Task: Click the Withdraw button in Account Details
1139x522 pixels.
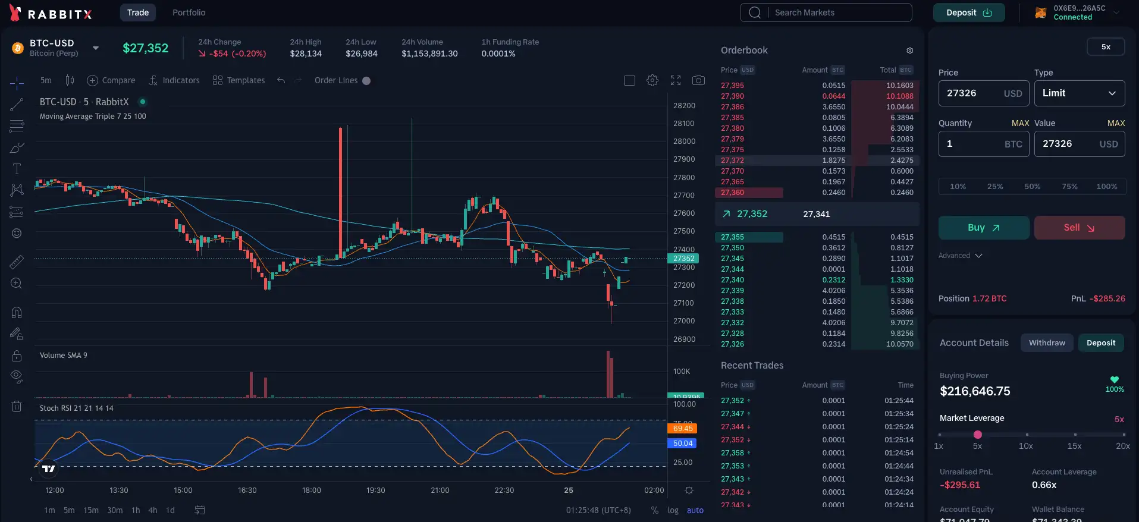Action: [1046, 343]
